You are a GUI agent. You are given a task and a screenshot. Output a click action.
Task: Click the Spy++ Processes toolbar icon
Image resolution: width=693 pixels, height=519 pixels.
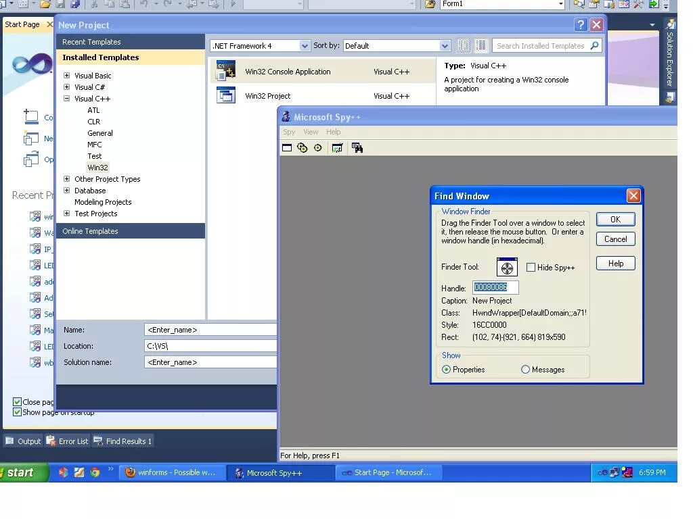(303, 148)
